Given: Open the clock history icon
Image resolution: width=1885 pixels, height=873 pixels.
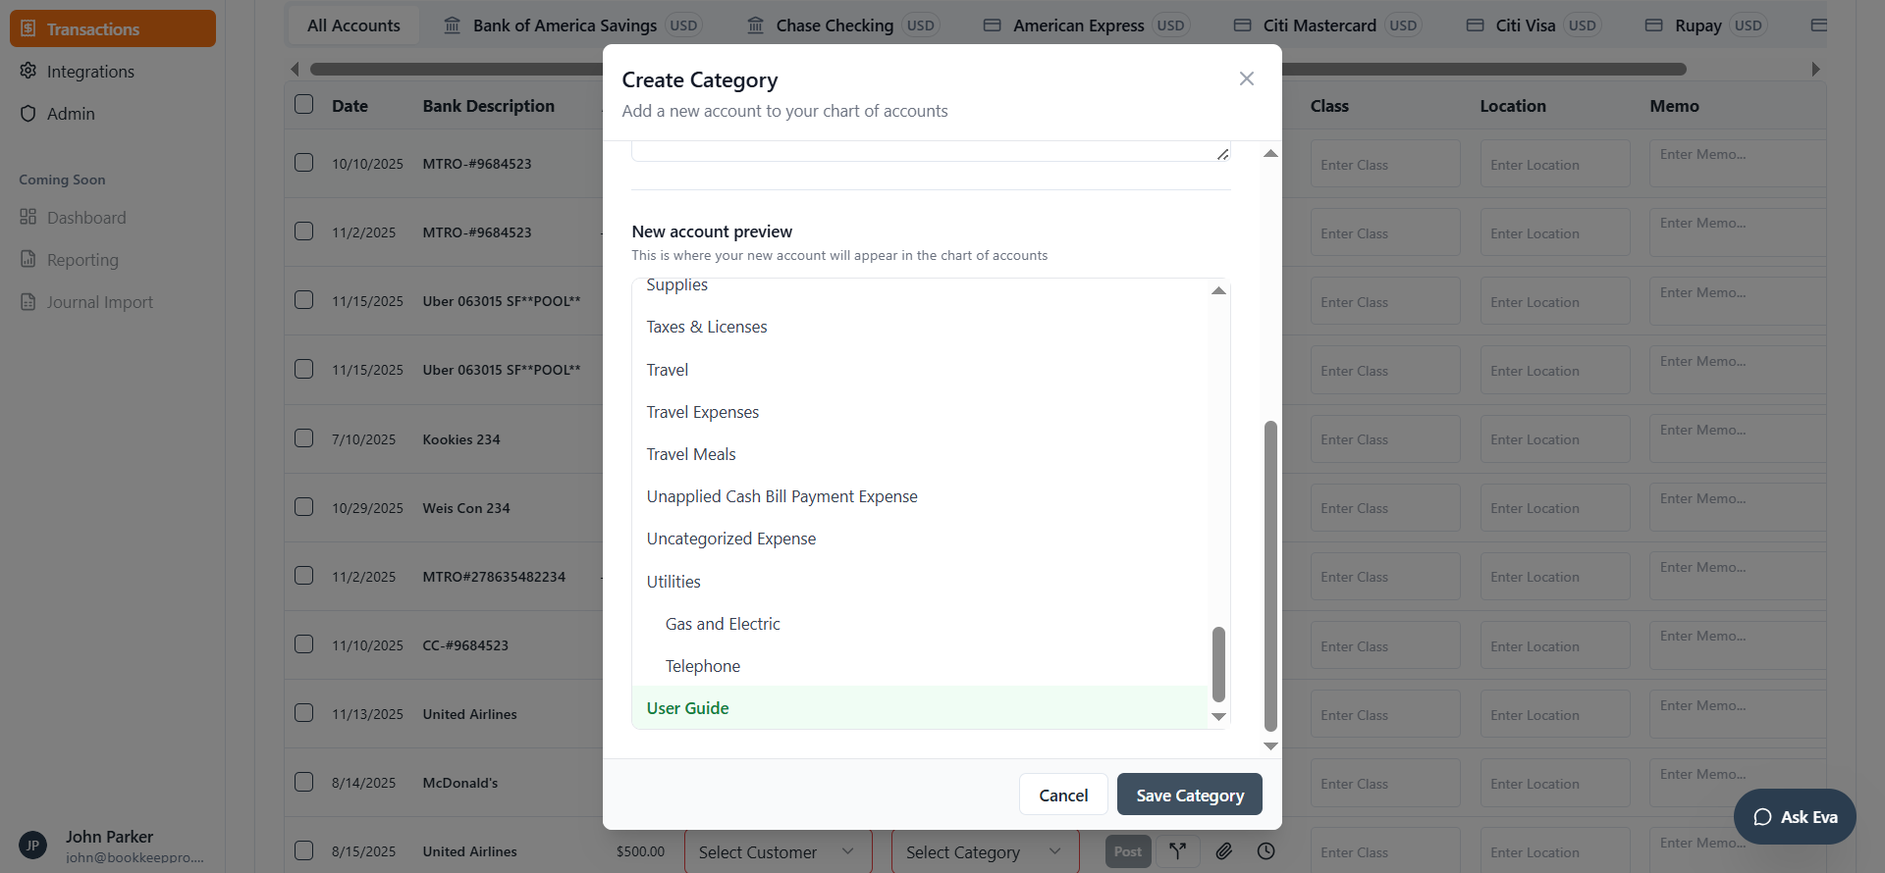Looking at the screenshot, I should click(1266, 851).
